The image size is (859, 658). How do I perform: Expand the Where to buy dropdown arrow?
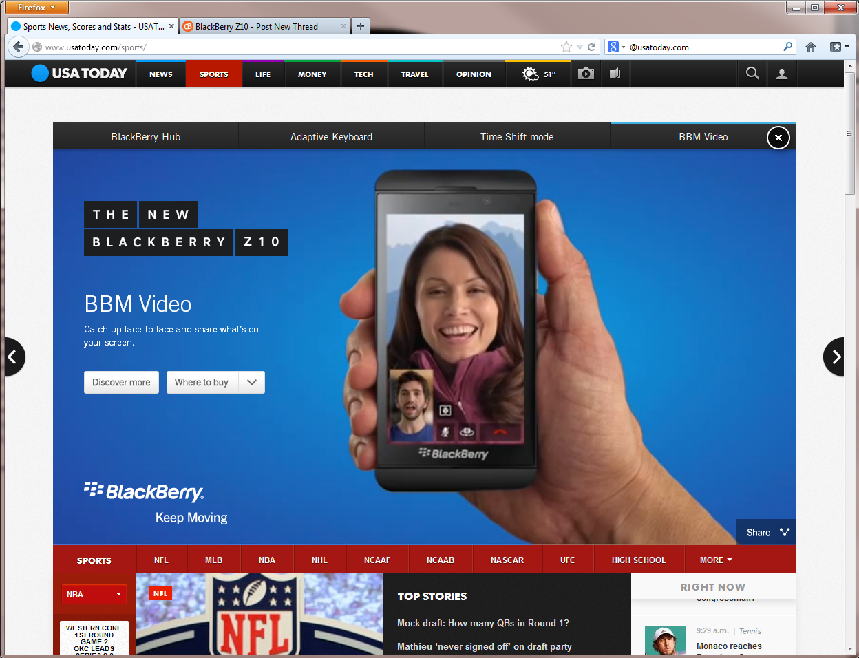[252, 383]
